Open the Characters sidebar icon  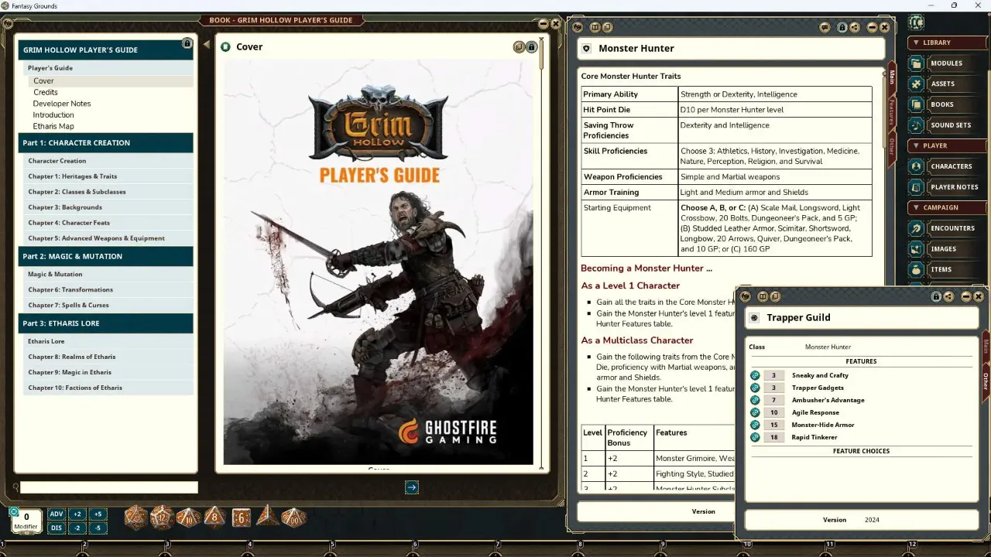pos(917,166)
